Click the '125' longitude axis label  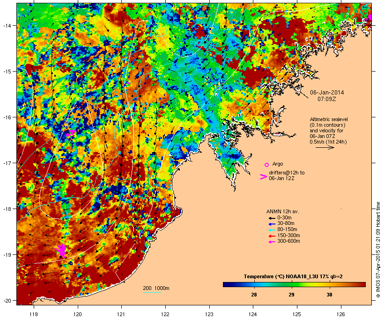297,314
